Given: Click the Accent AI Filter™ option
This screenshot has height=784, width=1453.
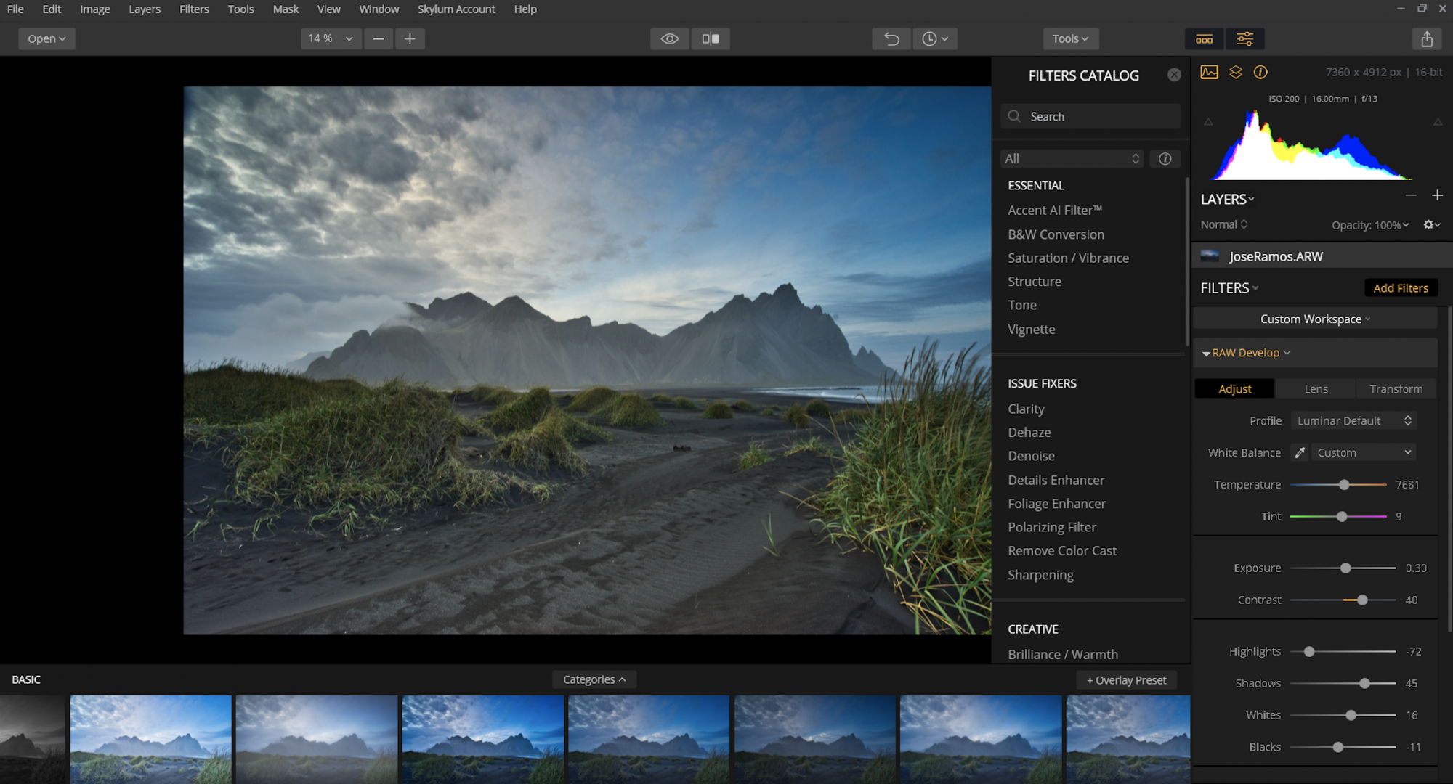Looking at the screenshot, I should pyautogui.click(x=1055, y=210).
